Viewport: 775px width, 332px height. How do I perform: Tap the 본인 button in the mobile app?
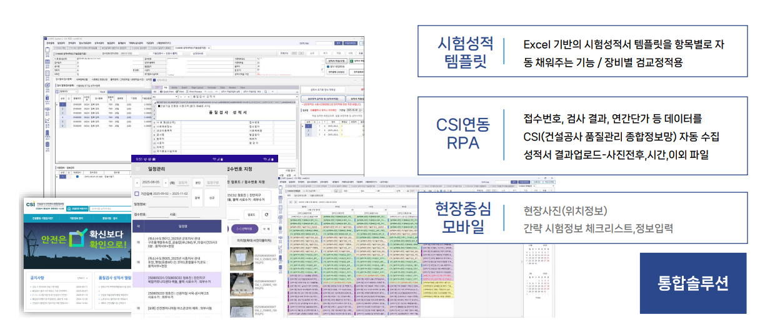pos(197,183)
